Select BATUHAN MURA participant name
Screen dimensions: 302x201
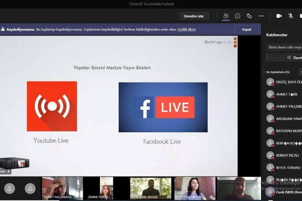coord(289,131)
